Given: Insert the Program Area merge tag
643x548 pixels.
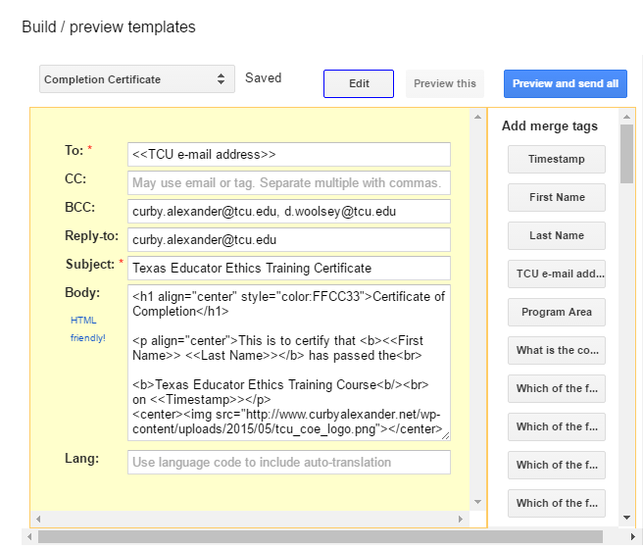Looking at the screenshot, I should 557,312.
